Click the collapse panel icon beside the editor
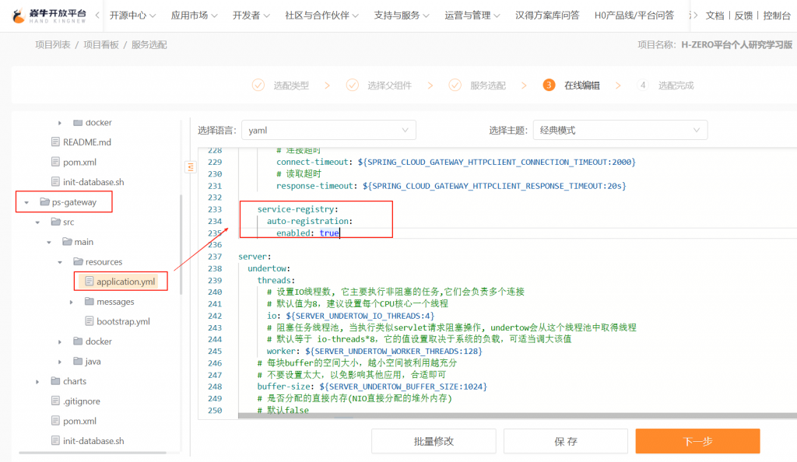Screen dimensions: 797x462 pos(190,166)
